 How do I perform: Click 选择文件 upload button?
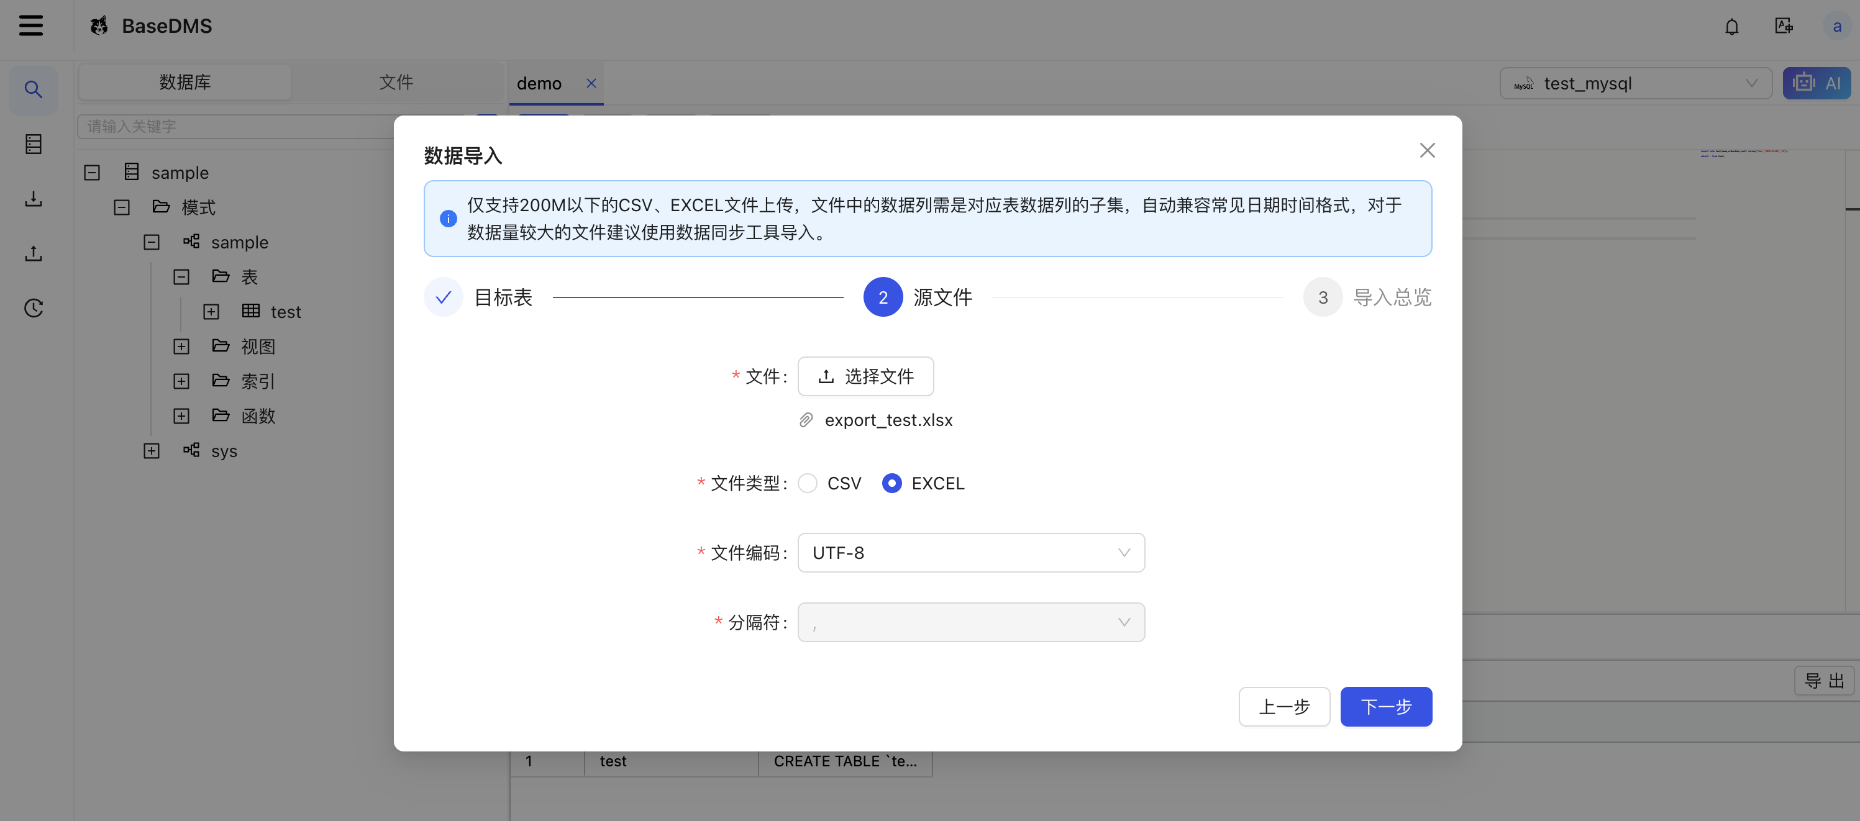coord(865,376)
